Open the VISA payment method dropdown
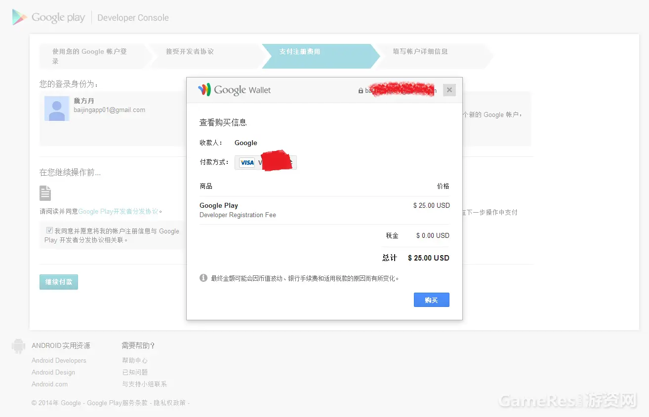 click(266, 162)
